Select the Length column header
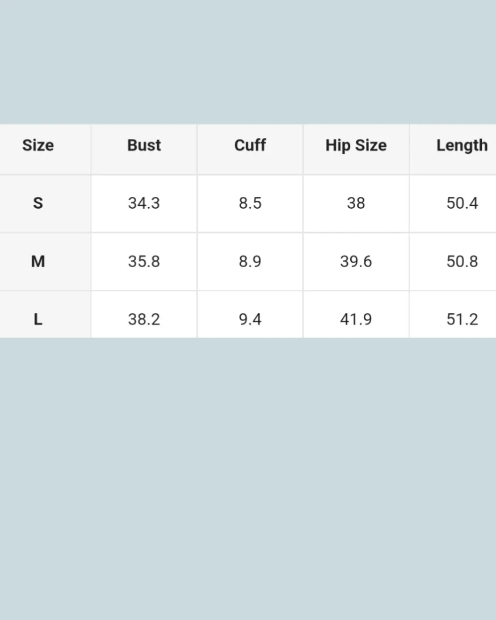This screenshot has height=620, width=496. 462,145
